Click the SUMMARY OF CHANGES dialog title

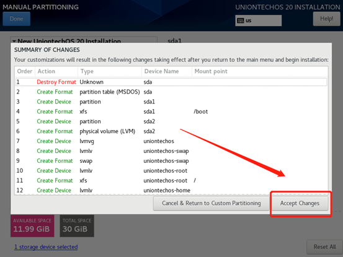[x=47, y=50]
